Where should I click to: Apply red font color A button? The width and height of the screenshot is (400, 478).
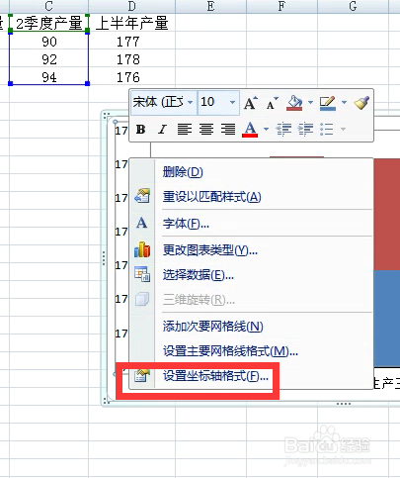pyautogui.click(x=250, y=130)
